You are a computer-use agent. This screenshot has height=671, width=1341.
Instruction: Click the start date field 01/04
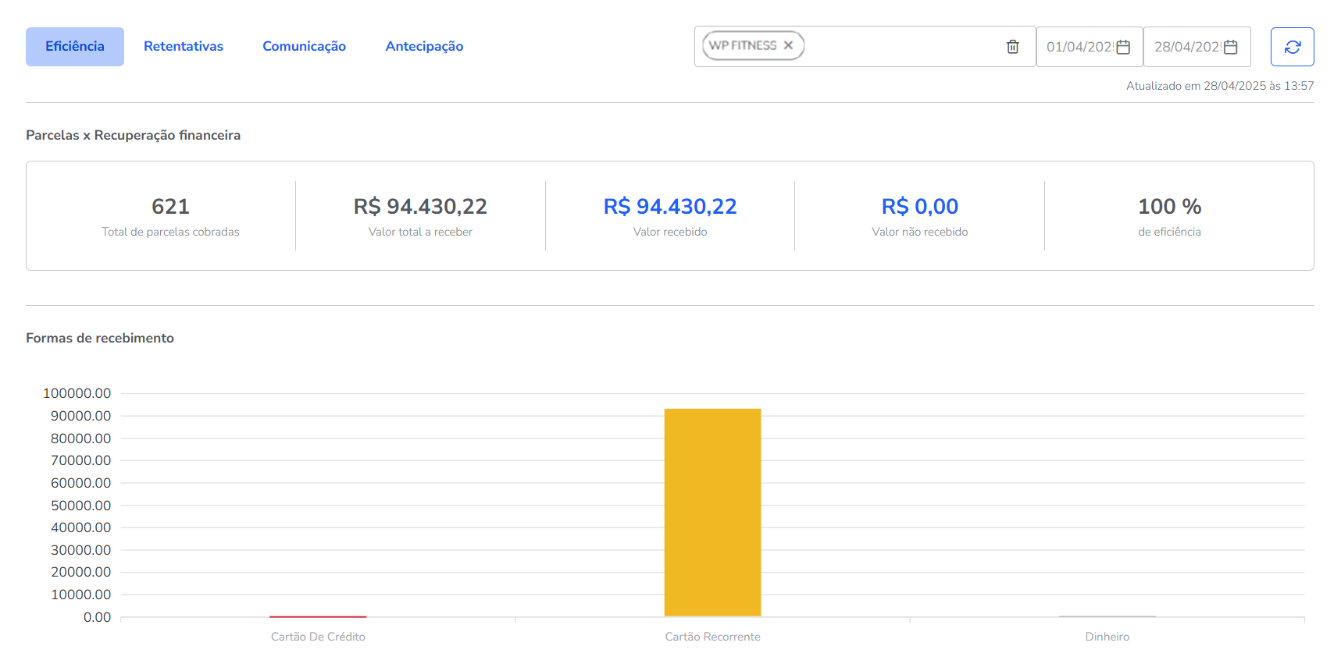coord(1079,47)
